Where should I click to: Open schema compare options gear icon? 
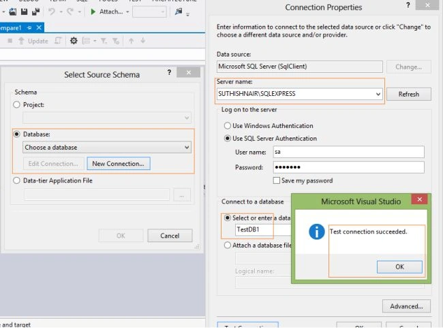click(74, 41)
